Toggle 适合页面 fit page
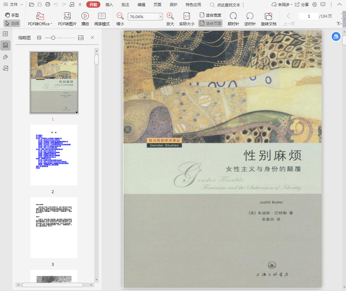346x291 pixels. [x=210, y=23]
